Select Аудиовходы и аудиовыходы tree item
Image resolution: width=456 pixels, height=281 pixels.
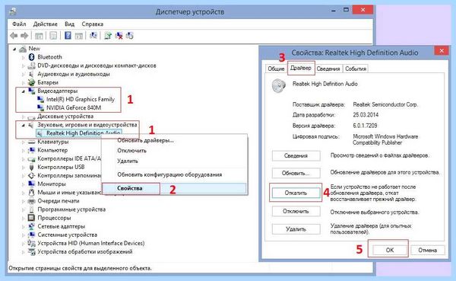pos(74,74)
